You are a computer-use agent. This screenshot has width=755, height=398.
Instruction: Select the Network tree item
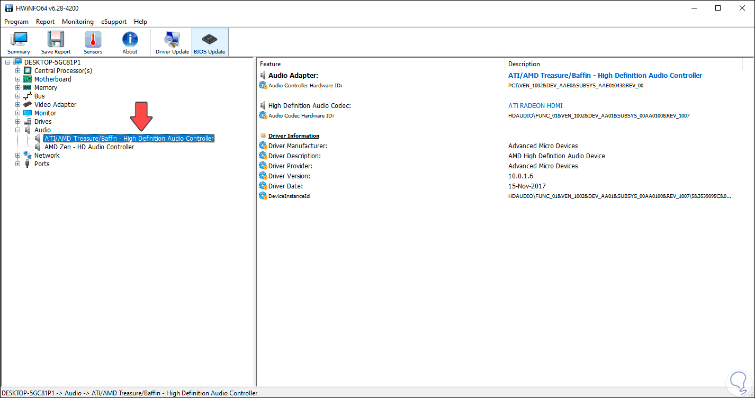(x=47, y=156)
